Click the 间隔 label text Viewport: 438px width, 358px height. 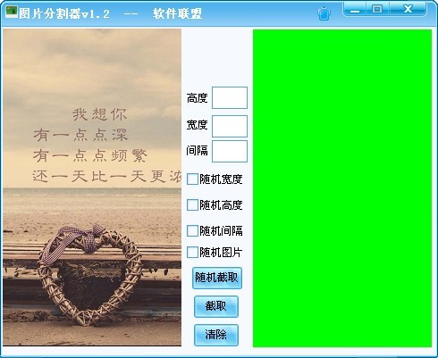point(197,151)
